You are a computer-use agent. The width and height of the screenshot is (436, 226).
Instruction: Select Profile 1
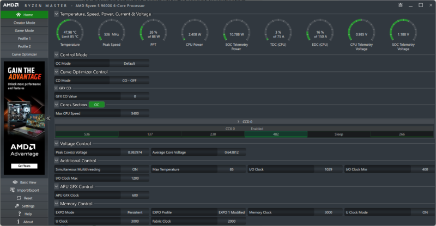tap(24, 38)
